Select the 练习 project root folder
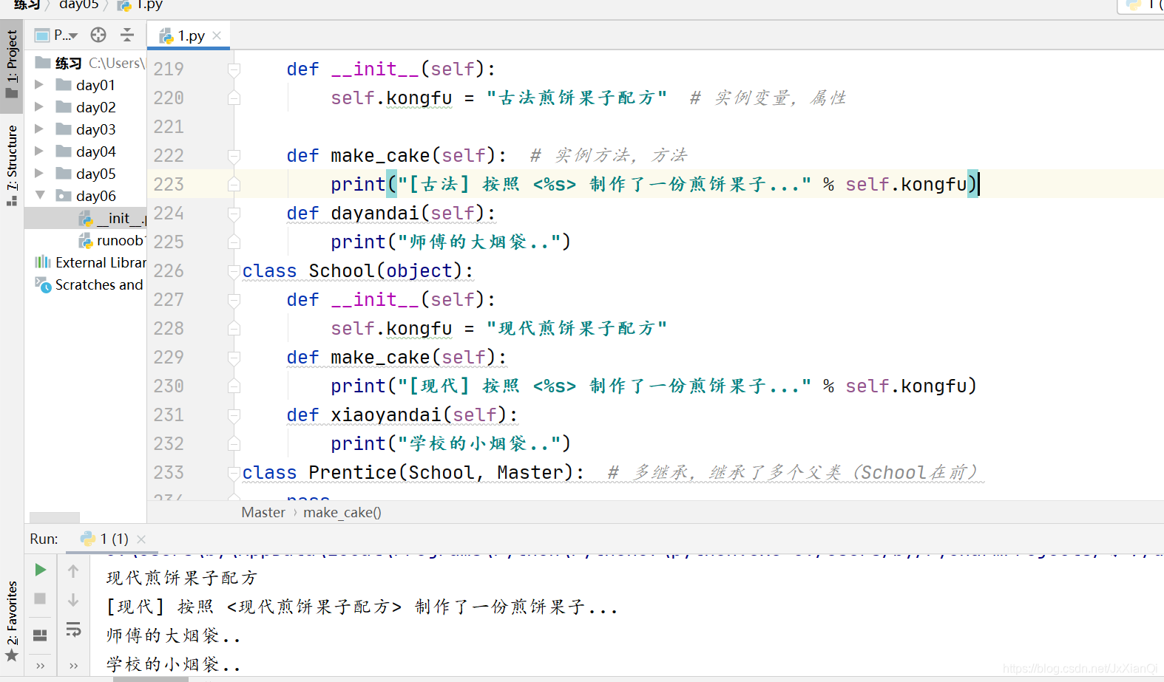 coord(68,63)
